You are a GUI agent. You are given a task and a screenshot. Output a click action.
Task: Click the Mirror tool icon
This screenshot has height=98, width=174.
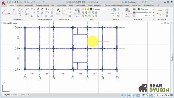[42, 13]
